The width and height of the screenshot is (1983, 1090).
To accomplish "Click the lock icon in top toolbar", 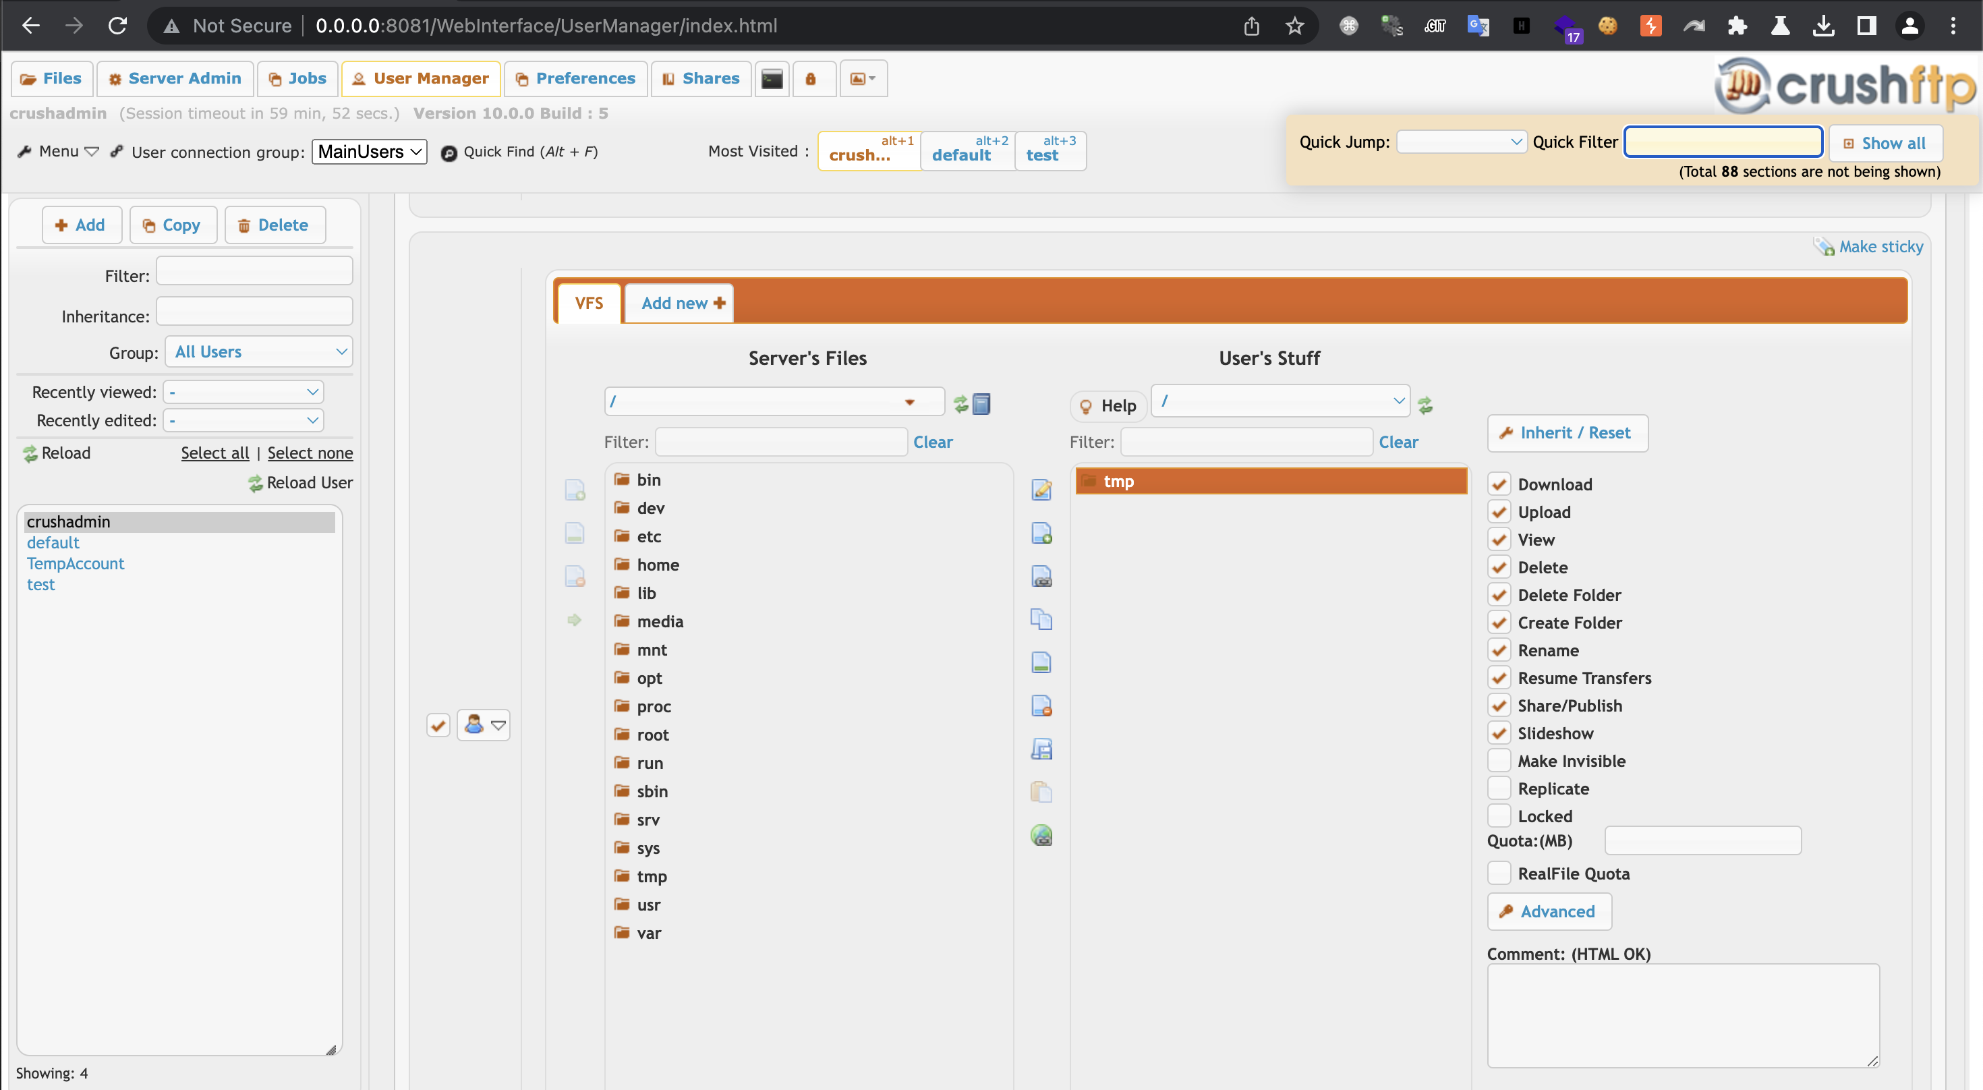I will tap(811, 78).
